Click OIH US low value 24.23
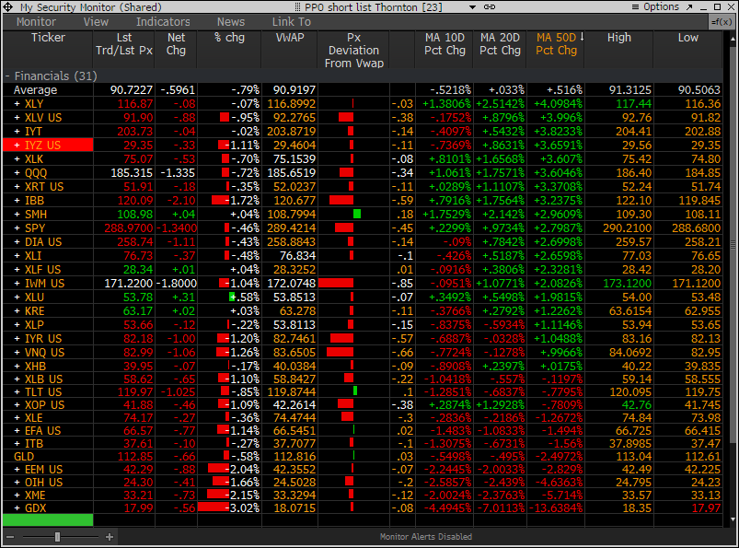 pos(706,483)
